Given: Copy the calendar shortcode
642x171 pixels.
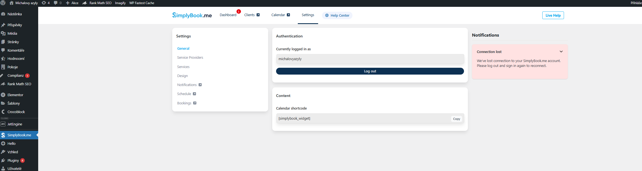Looking at the screenshot, I should [456, 119].
